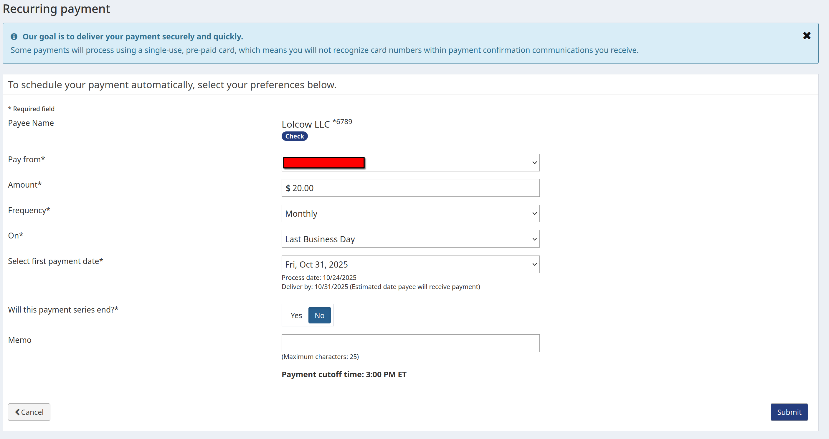
Task: Click the Pay from dropdown chevron arrow
Action: tap(534, 163)
